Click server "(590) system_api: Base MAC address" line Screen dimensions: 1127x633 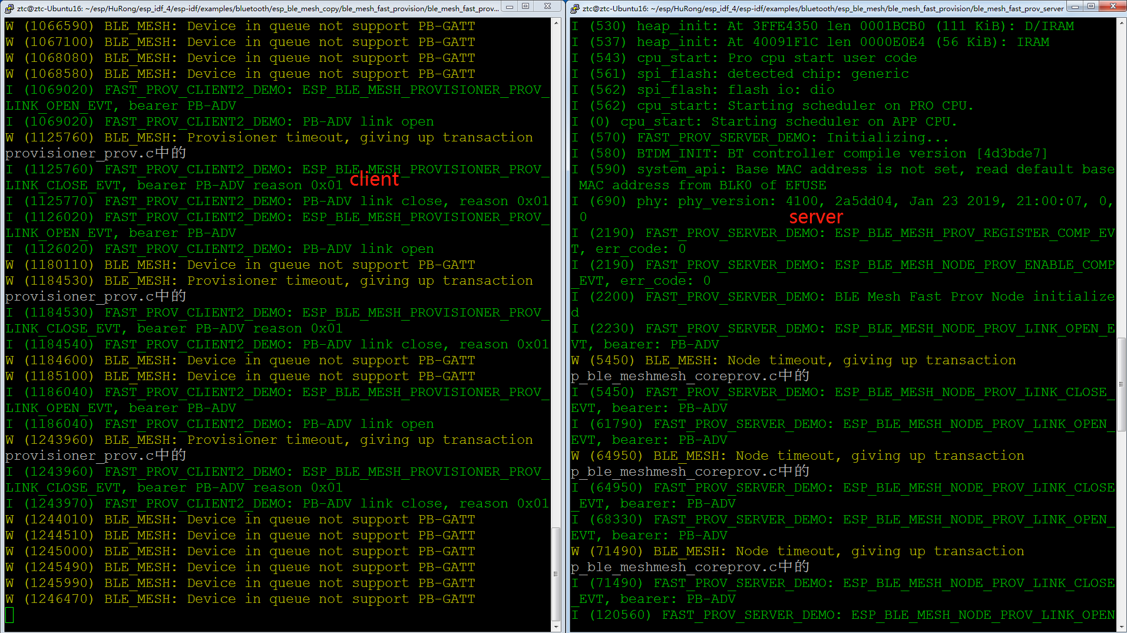[x=843, y=177]
